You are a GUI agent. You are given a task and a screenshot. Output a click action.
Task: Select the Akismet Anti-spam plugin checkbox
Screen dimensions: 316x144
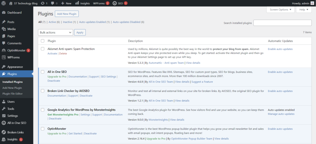point(43,49)
